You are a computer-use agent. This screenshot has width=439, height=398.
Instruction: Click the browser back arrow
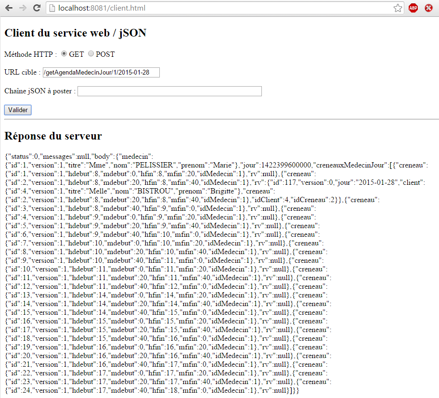pos(9,8)
